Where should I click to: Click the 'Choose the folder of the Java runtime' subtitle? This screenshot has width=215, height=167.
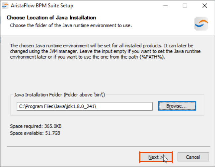pos(71,26)
